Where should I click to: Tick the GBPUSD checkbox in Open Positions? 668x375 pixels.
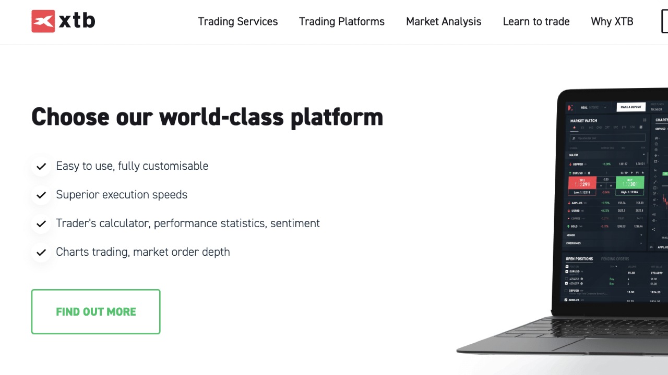click(x=567, y=291)
